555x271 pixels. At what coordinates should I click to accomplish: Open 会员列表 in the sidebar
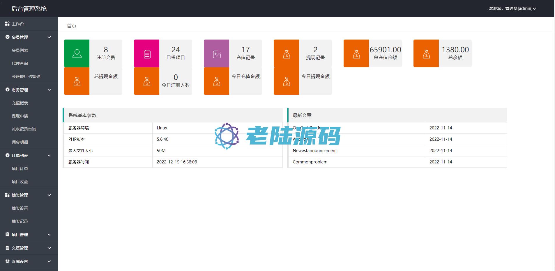click(x=20, y=50)
